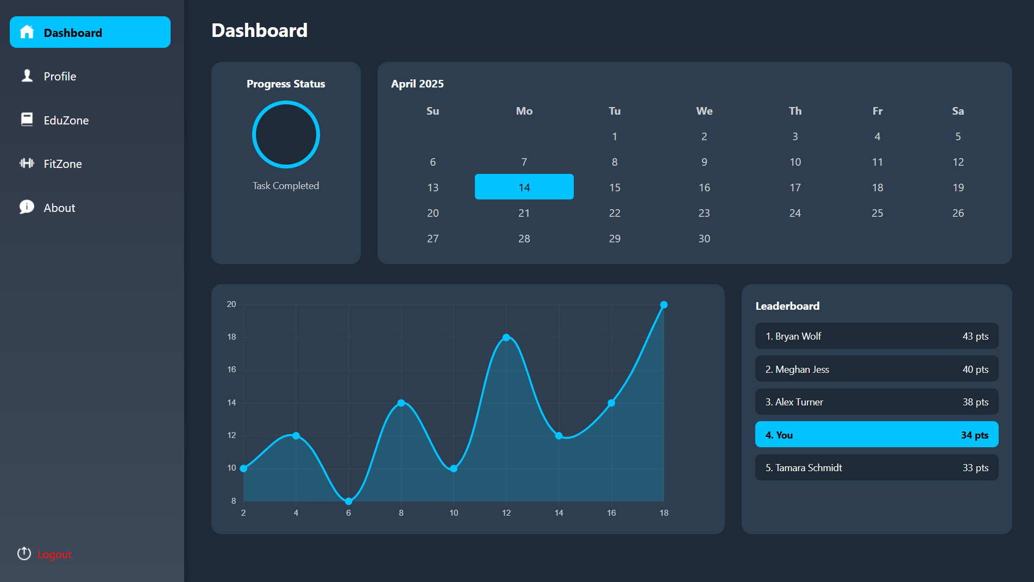Pick date 10 in the Th column
1034x582 pixels.
click(x=795, y=162)
